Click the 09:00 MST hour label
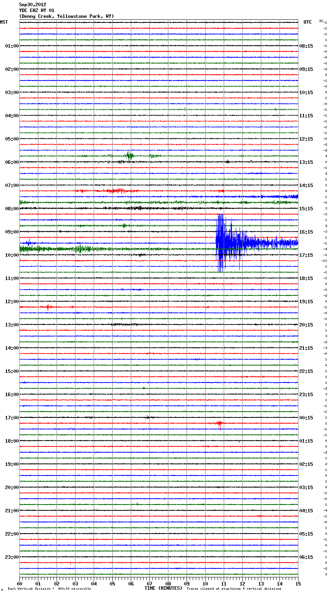Image resolution: width=329 pixels, height=594 pixels. coord(12,232)
